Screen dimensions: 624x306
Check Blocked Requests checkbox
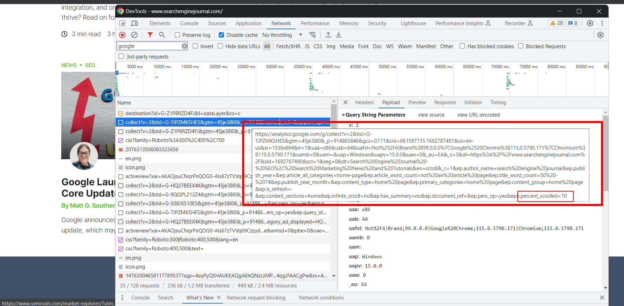click(521, 46)
